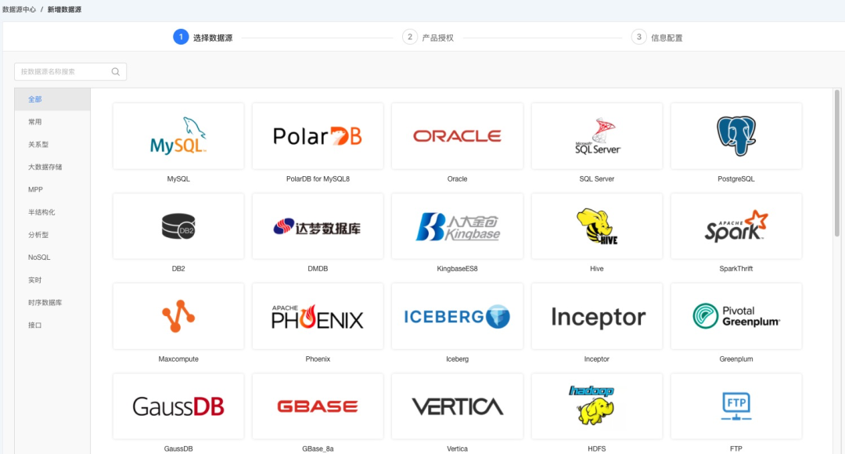This screenshot has height=454, width=845.
Task: Open the 时序数据库 category
Action: click(52, 303)
